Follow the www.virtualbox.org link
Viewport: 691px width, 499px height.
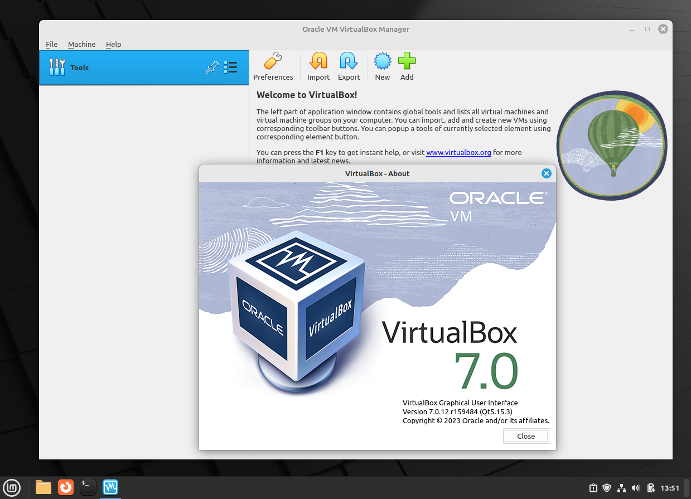click(458, 152)
